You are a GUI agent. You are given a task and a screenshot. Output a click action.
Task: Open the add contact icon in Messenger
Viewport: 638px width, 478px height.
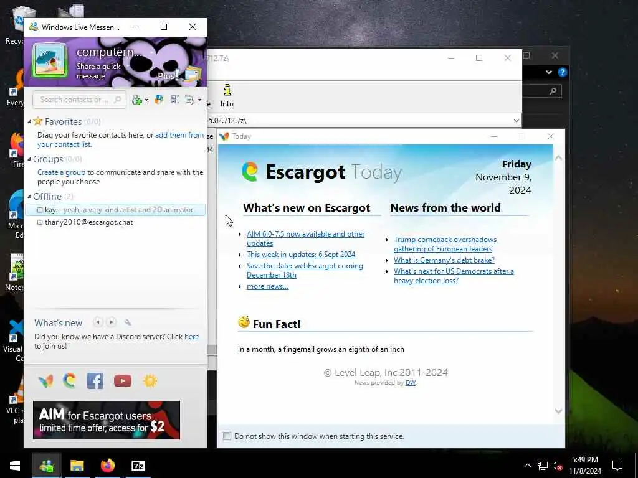(137, 100)
